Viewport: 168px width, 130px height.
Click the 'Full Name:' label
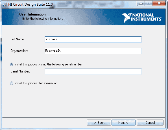18,39
